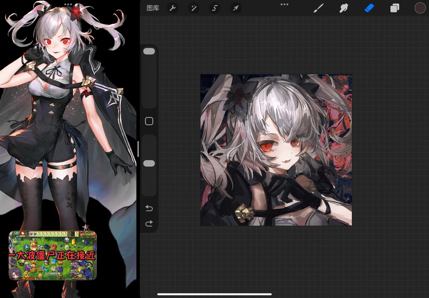
Task: Click the brush opacity slider handle
Action: 149,163
